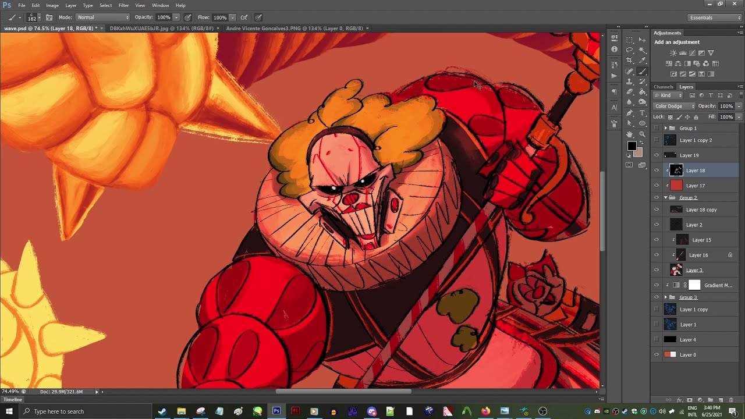Open the Window menu
The image size is (745, 419).
[x=161, y=5]
